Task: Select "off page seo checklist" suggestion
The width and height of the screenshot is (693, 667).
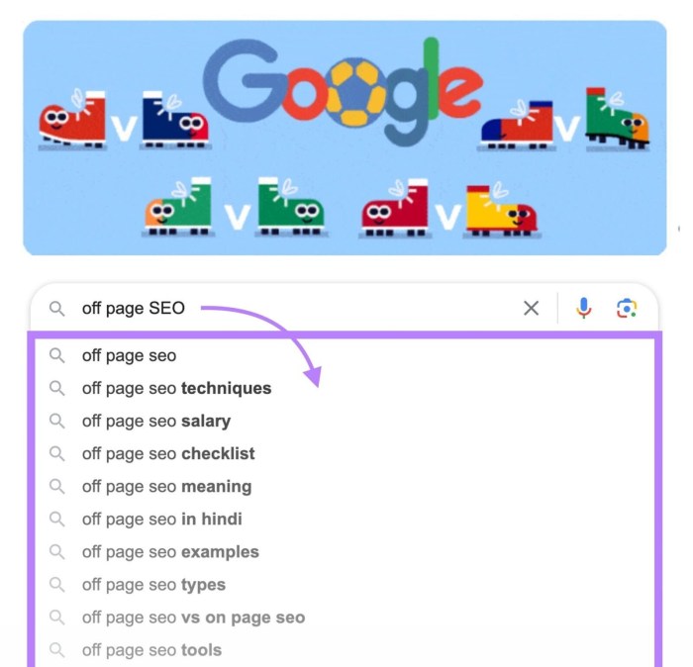Action: [x=168, y=453]
